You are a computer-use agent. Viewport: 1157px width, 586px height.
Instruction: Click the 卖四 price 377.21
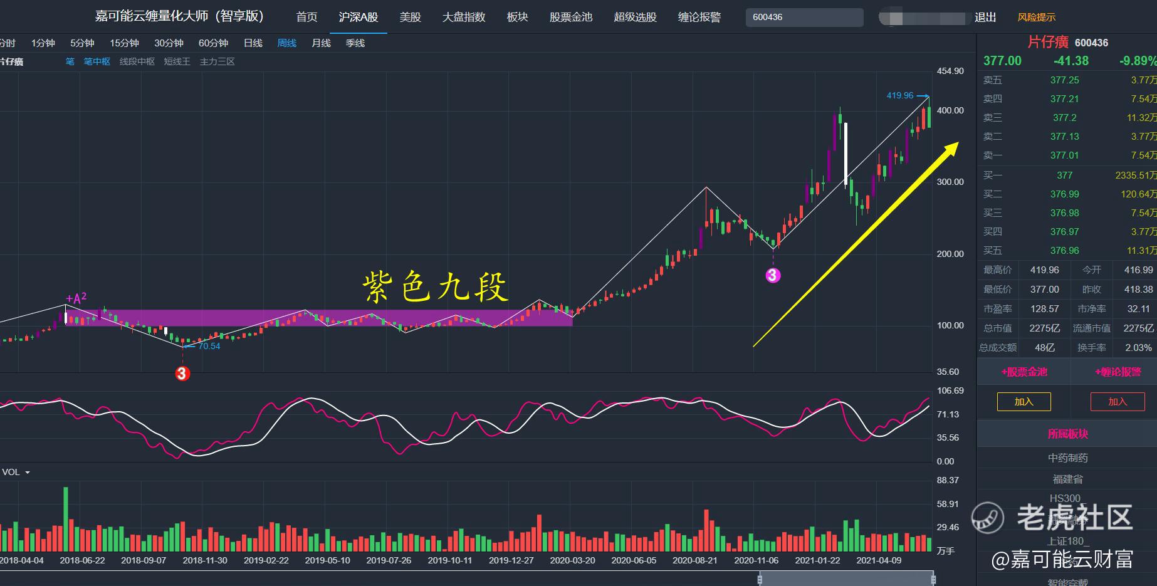pos(1065,99)
